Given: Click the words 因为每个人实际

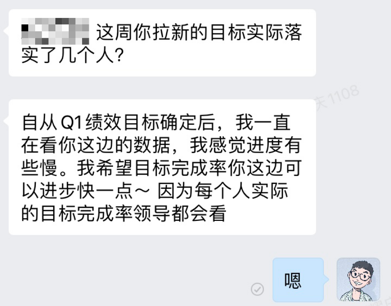Looking at the screenshot, I should tap(223, 191).
